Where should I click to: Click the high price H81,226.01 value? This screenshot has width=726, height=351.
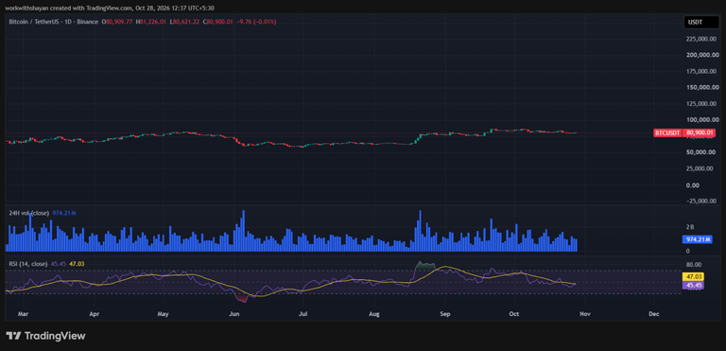tap(152, 22)
